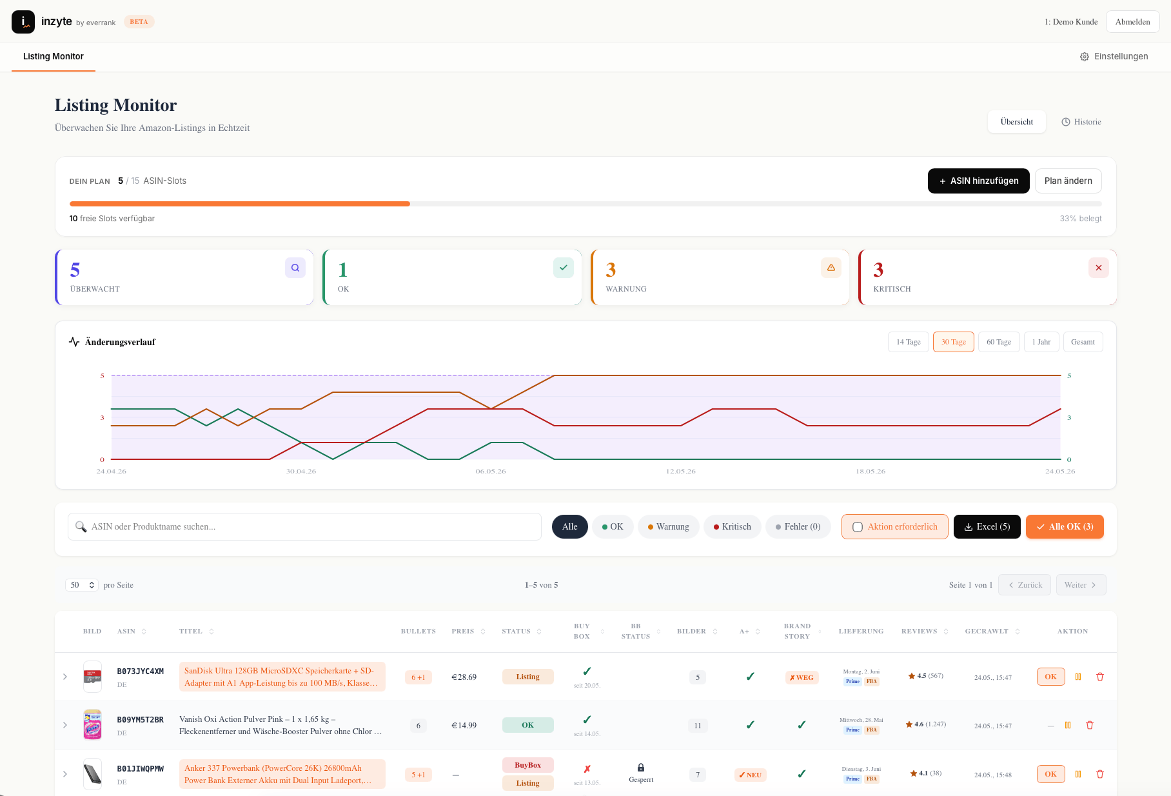
Task: Click the Plan ändern button
Action: (1068, 181)
